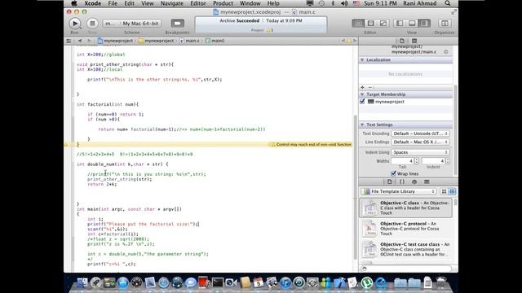Run the project with the Run button
Image resolution: width=522 pixels, height=293 pixels.
pyautogui.click(x=74, y=24)
